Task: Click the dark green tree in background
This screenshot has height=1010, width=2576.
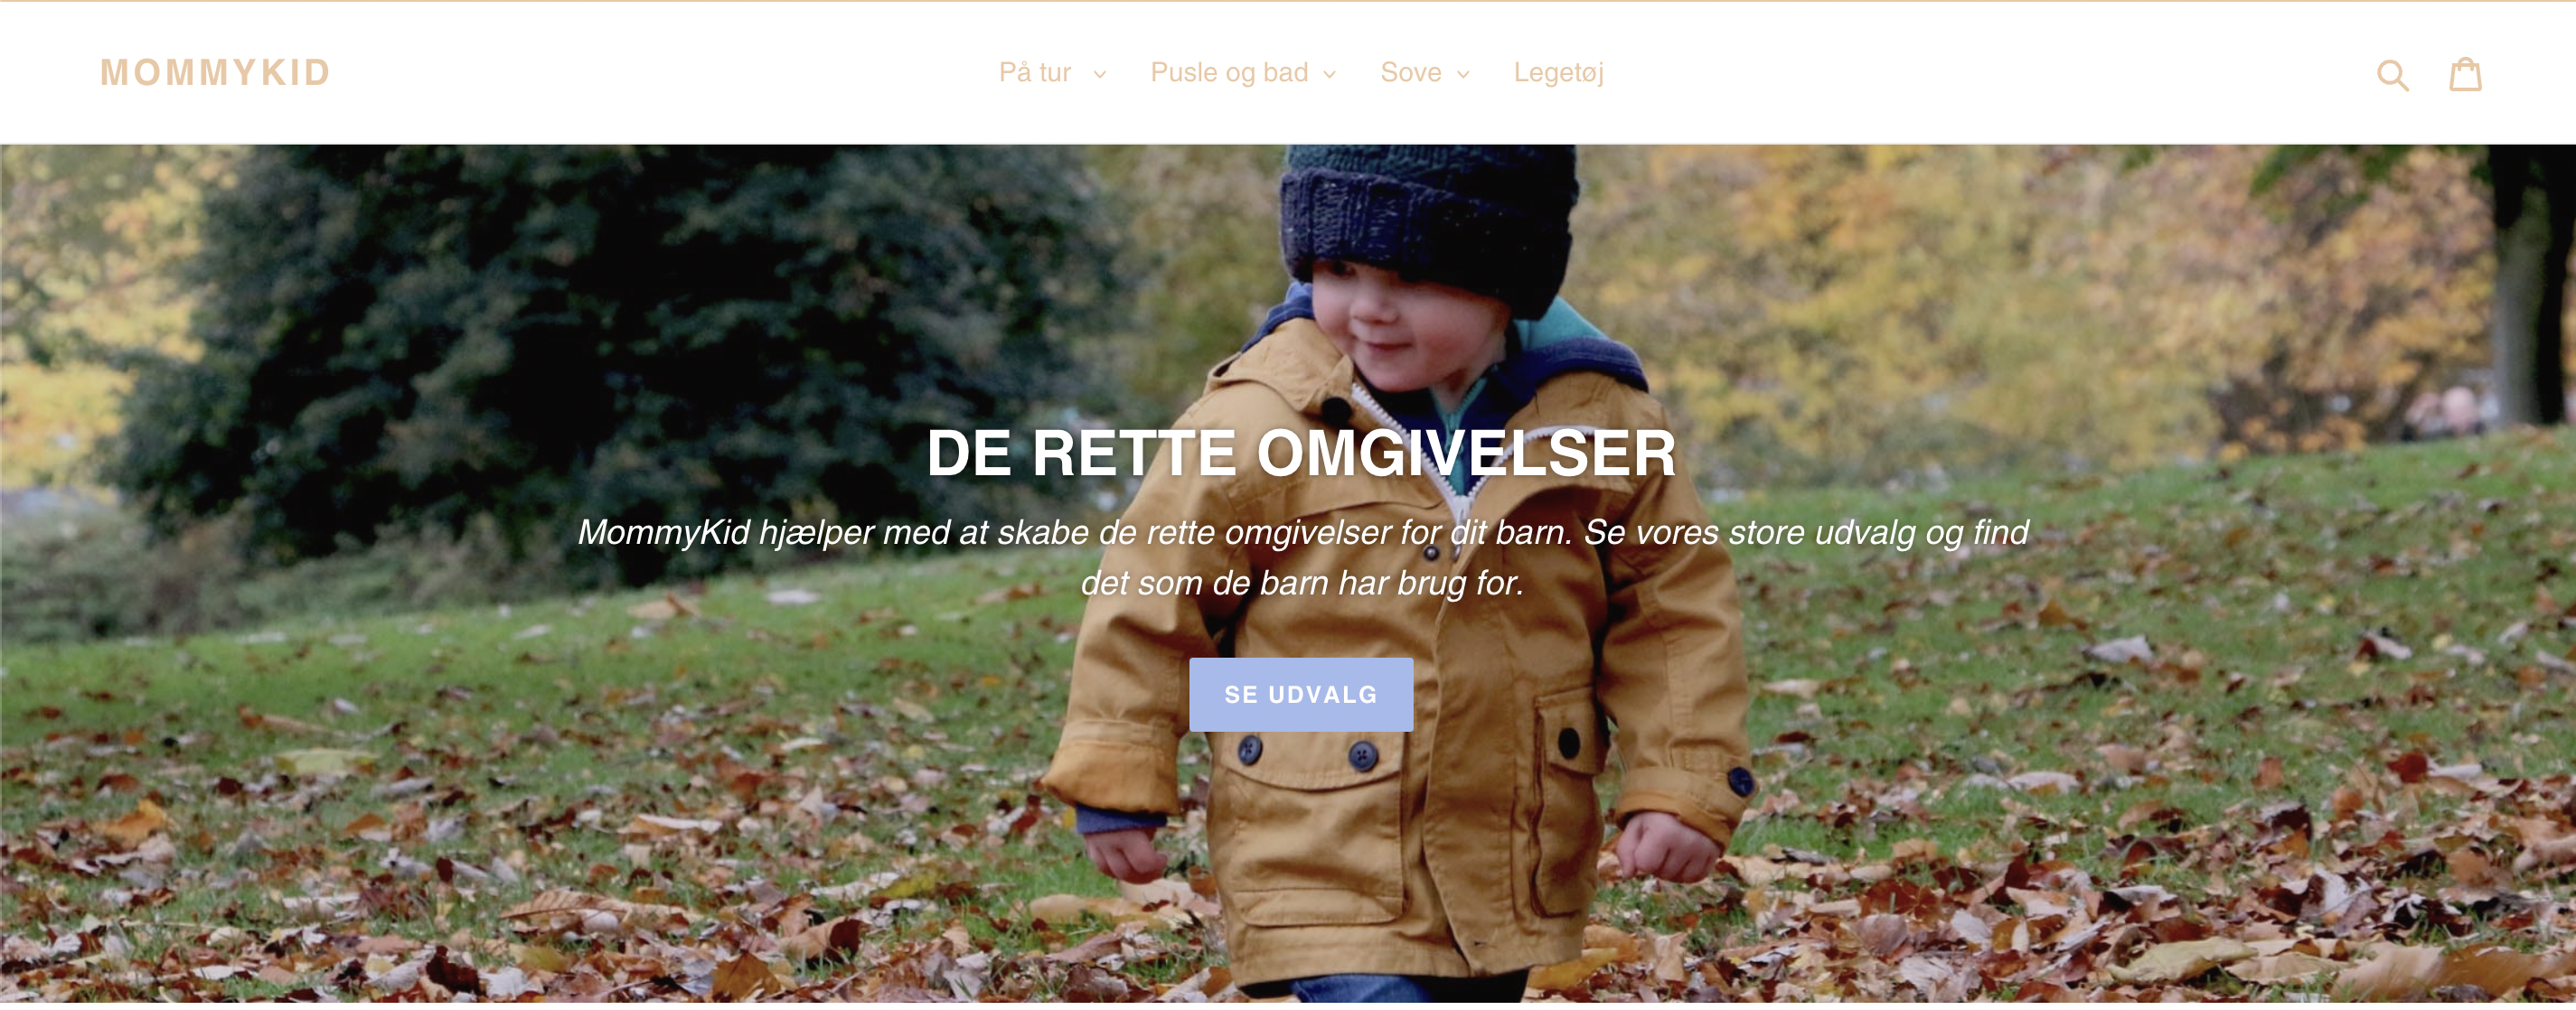Action: (x=620, y=350)
